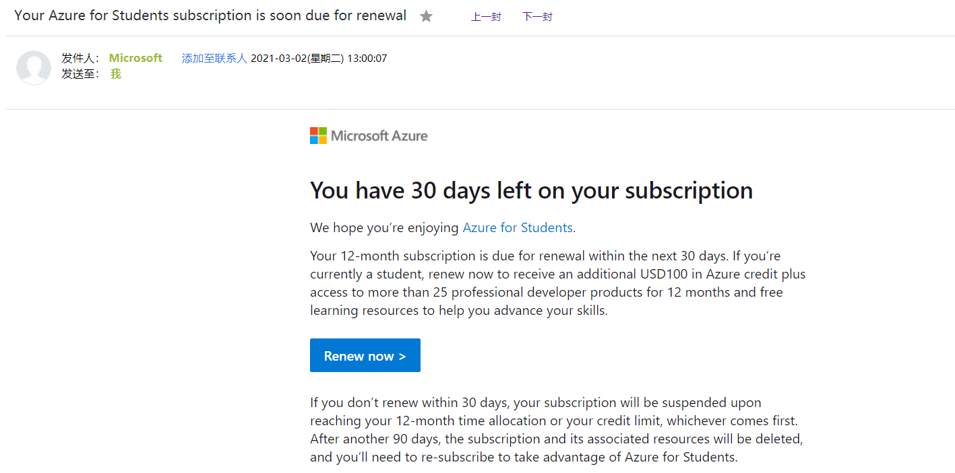Click the paragraph about subscription suspension
Image resolution: width=955 pixels, height=473 pixels.
556,430
